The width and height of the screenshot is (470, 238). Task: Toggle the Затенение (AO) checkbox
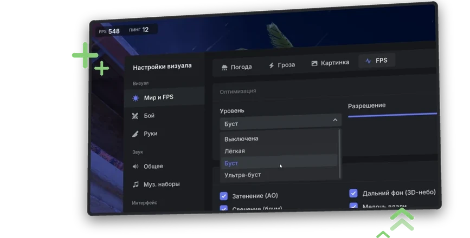click(x=223, y=196)
